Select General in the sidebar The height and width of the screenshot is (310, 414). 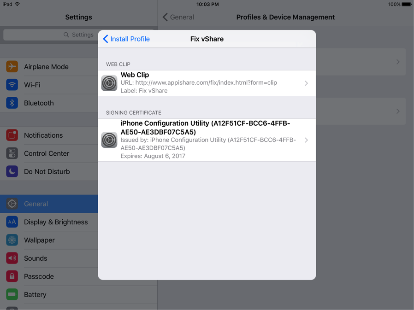pyautogui.click(x=36, y=204)
